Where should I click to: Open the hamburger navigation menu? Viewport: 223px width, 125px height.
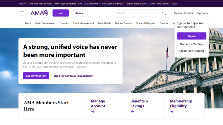tap(22, 13)
